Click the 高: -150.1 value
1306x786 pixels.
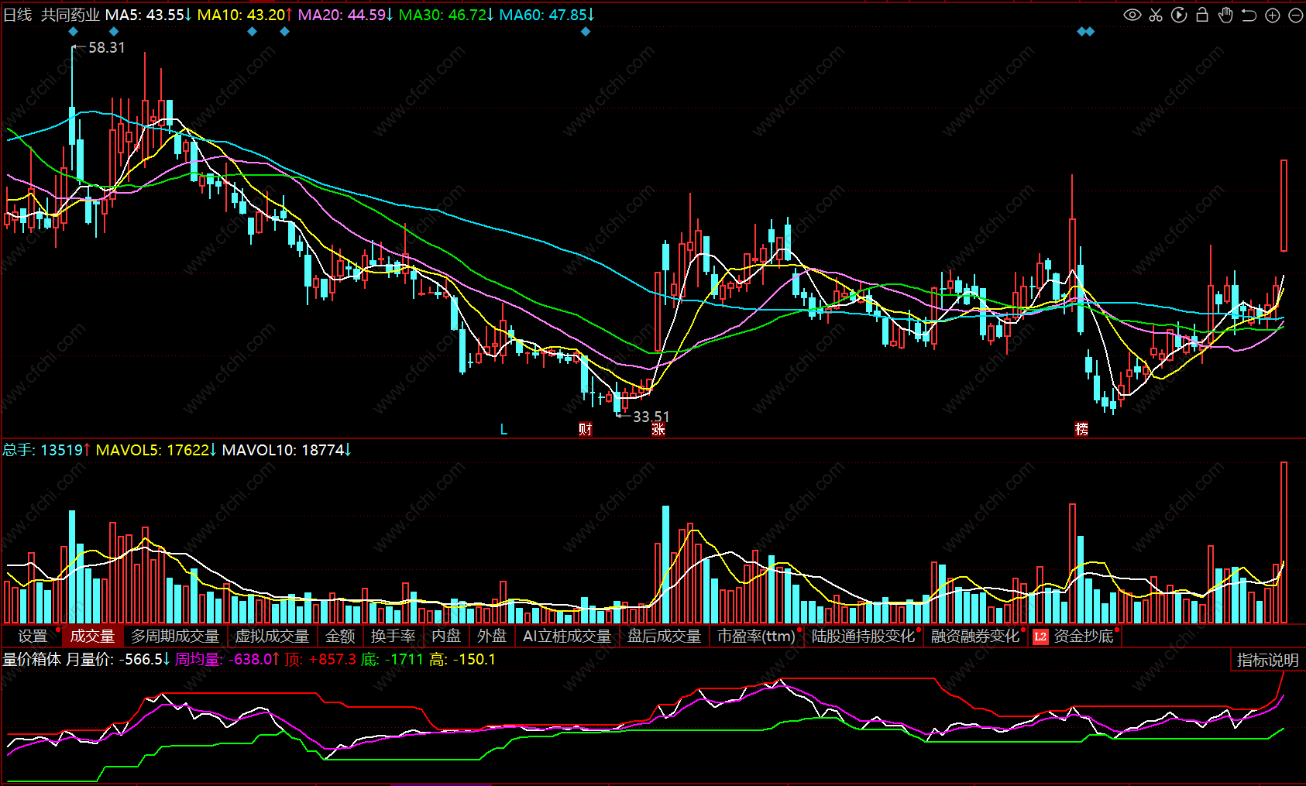462,660
